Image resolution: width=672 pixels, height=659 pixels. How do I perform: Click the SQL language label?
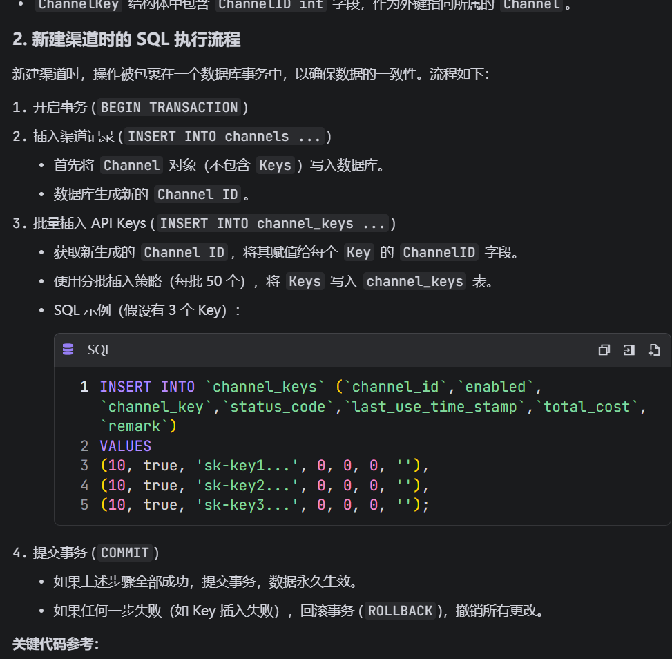tap(99, 350)
